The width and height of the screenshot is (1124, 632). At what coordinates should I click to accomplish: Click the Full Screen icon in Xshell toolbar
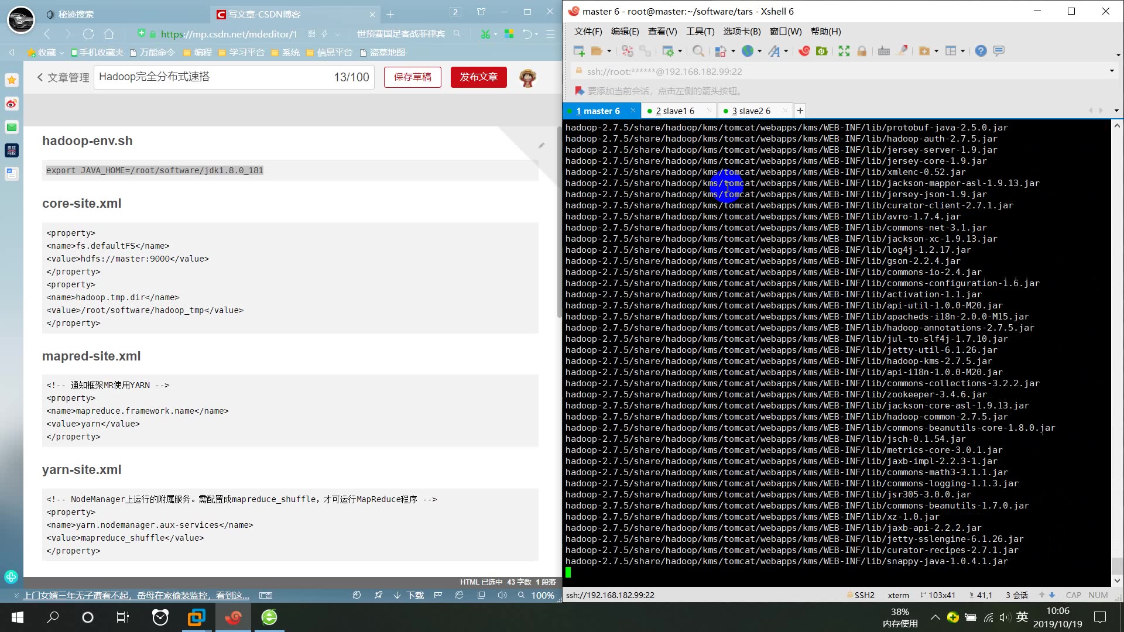[x=844, y=51]
